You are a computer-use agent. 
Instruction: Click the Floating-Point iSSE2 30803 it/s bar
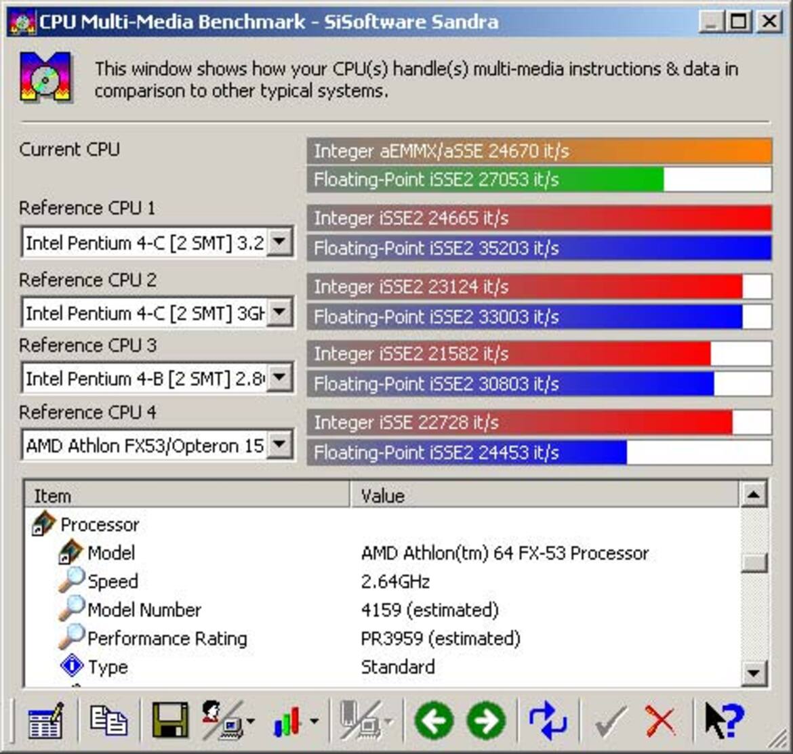(x=539, y=383)
